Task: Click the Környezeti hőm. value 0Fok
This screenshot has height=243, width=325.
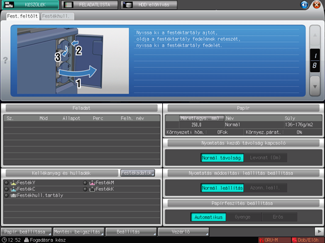Action: click(223, 132)
